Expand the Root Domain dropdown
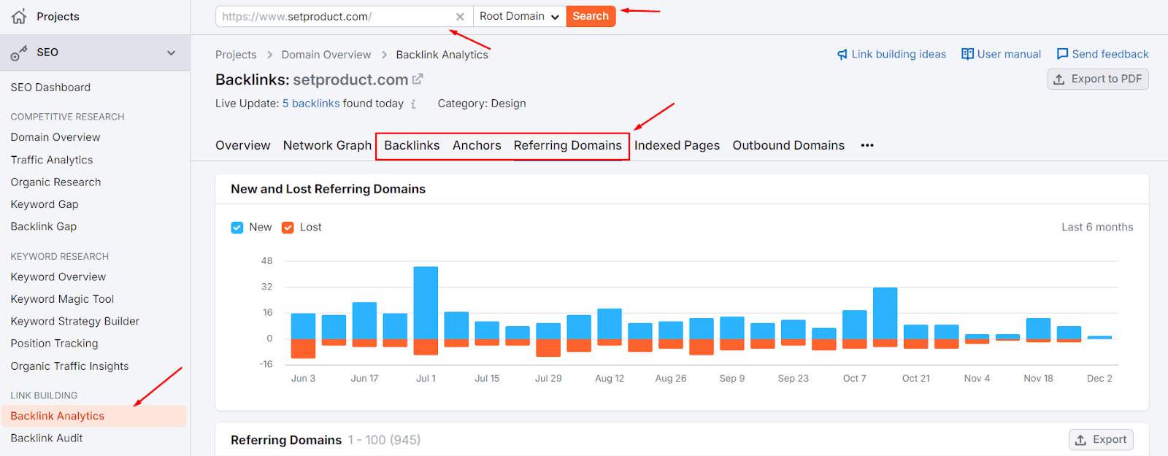The image size is (1168, 456). pos(519,16)
